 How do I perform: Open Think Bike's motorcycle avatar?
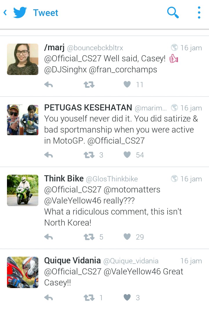[23, 190]
